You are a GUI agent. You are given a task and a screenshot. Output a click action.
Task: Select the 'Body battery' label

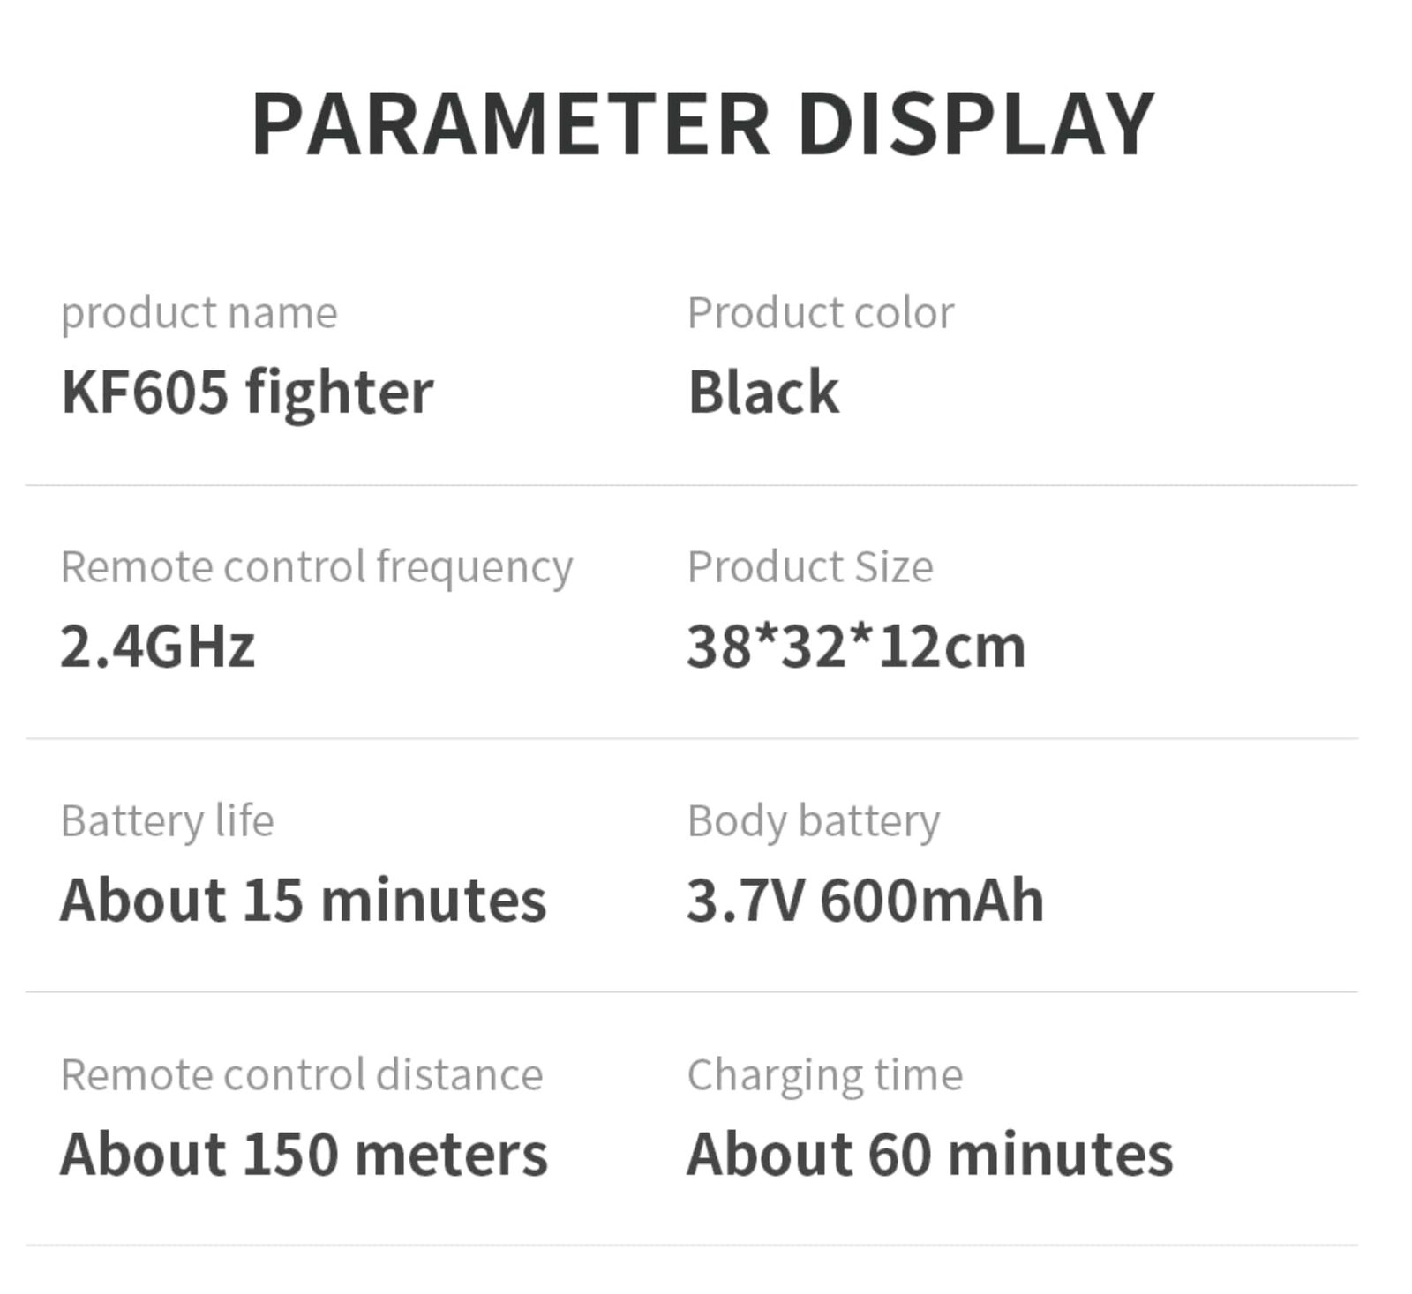(813, 822)
